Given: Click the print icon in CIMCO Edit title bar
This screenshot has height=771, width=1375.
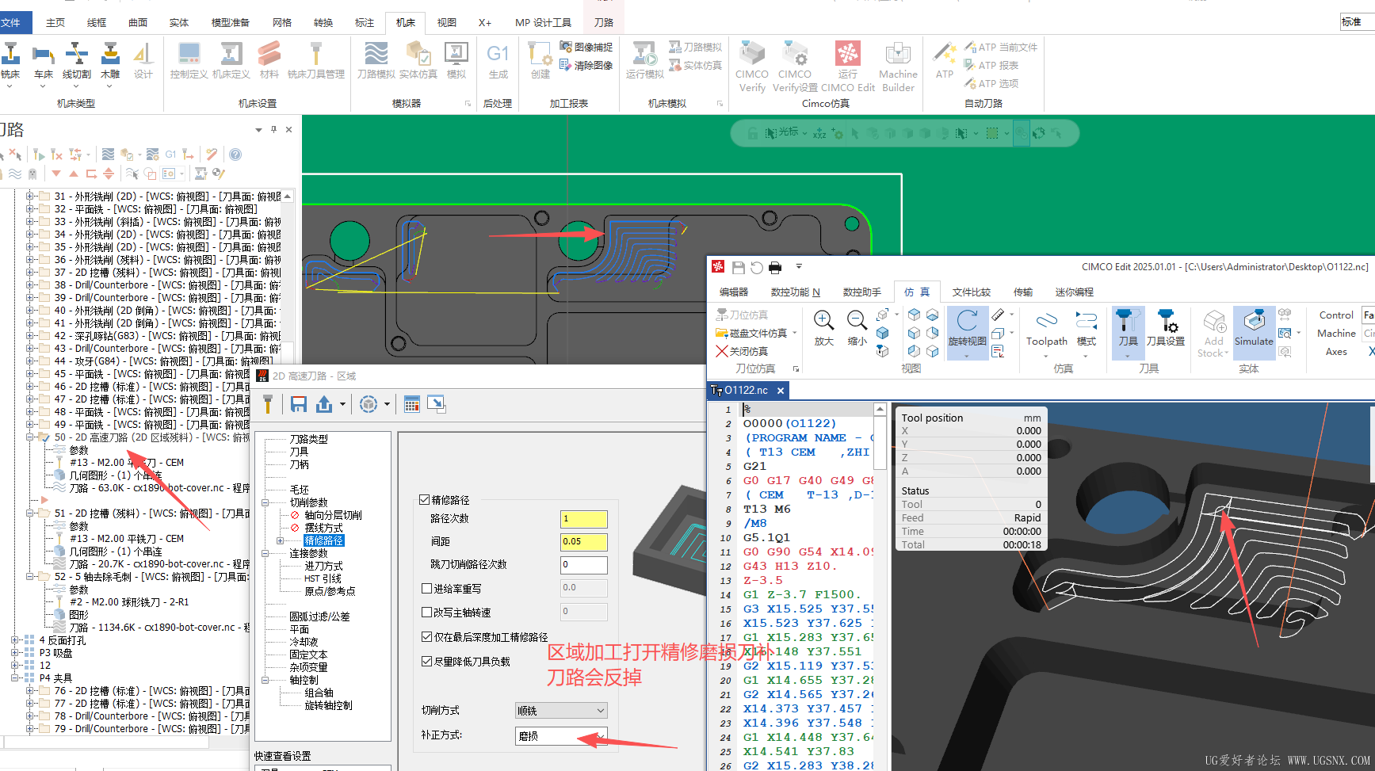Looking at the screenshot, I should 775,267.
